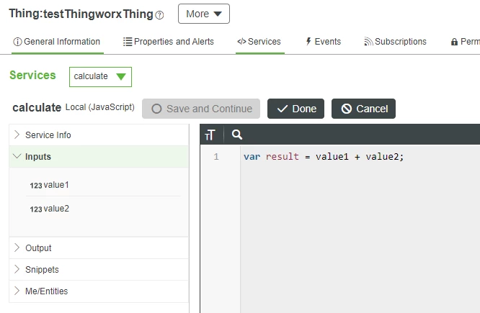The image size is (480, 313).
Task: Click the Save and Continue button
Action: point(201,109)
